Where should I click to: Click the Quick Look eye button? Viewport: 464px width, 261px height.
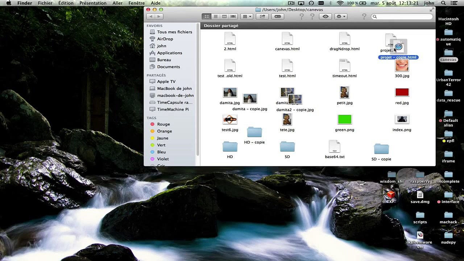click(x=326, y=17)
